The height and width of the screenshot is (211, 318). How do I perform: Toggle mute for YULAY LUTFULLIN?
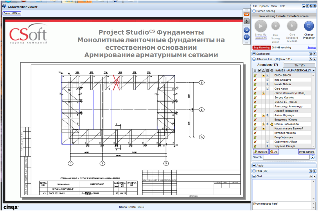[255, 102]
